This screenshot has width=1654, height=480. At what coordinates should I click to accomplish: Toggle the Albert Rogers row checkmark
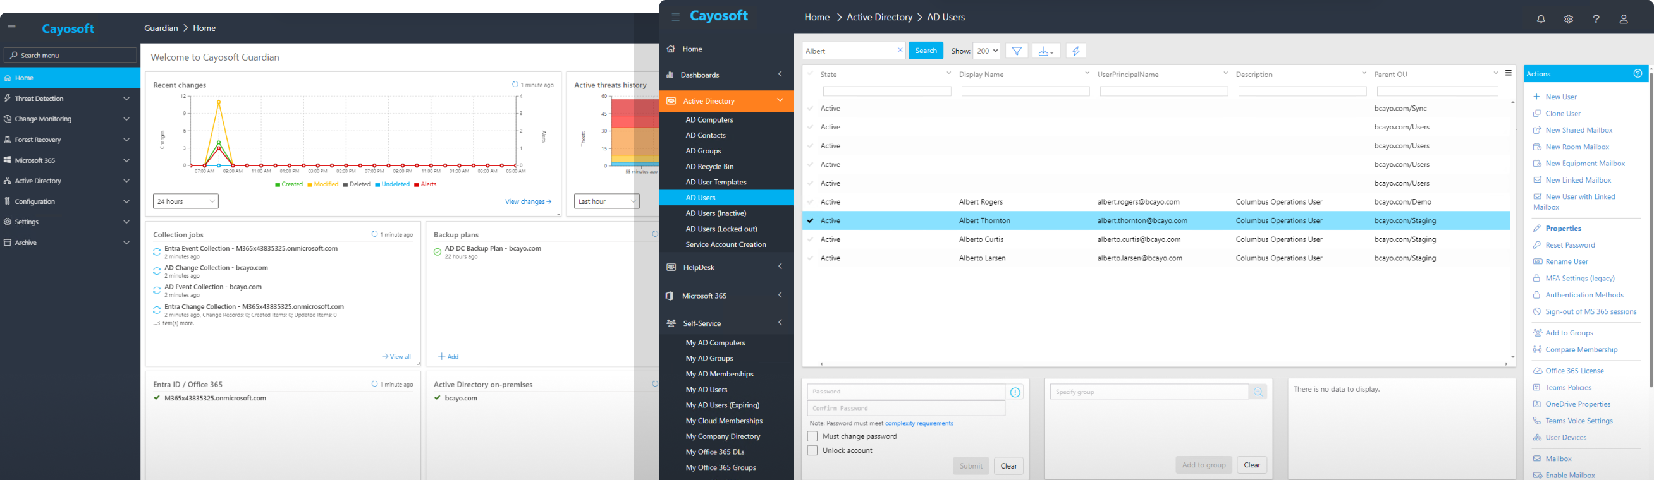pyautogui.click(x=811, y=202)
